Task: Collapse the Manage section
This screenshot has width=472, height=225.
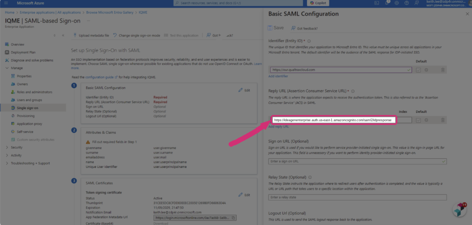Action: tap(17, 68)
